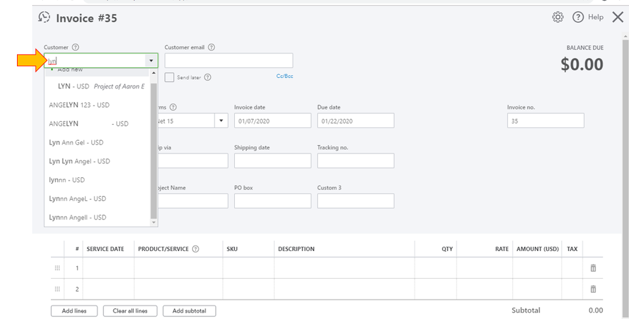This screenshot has width=629, height=319.
Task: Pick Add new customer option
Action: [98, 72]
